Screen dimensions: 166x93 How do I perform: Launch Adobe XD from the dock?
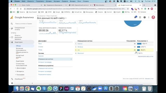(x=66, y=88)
